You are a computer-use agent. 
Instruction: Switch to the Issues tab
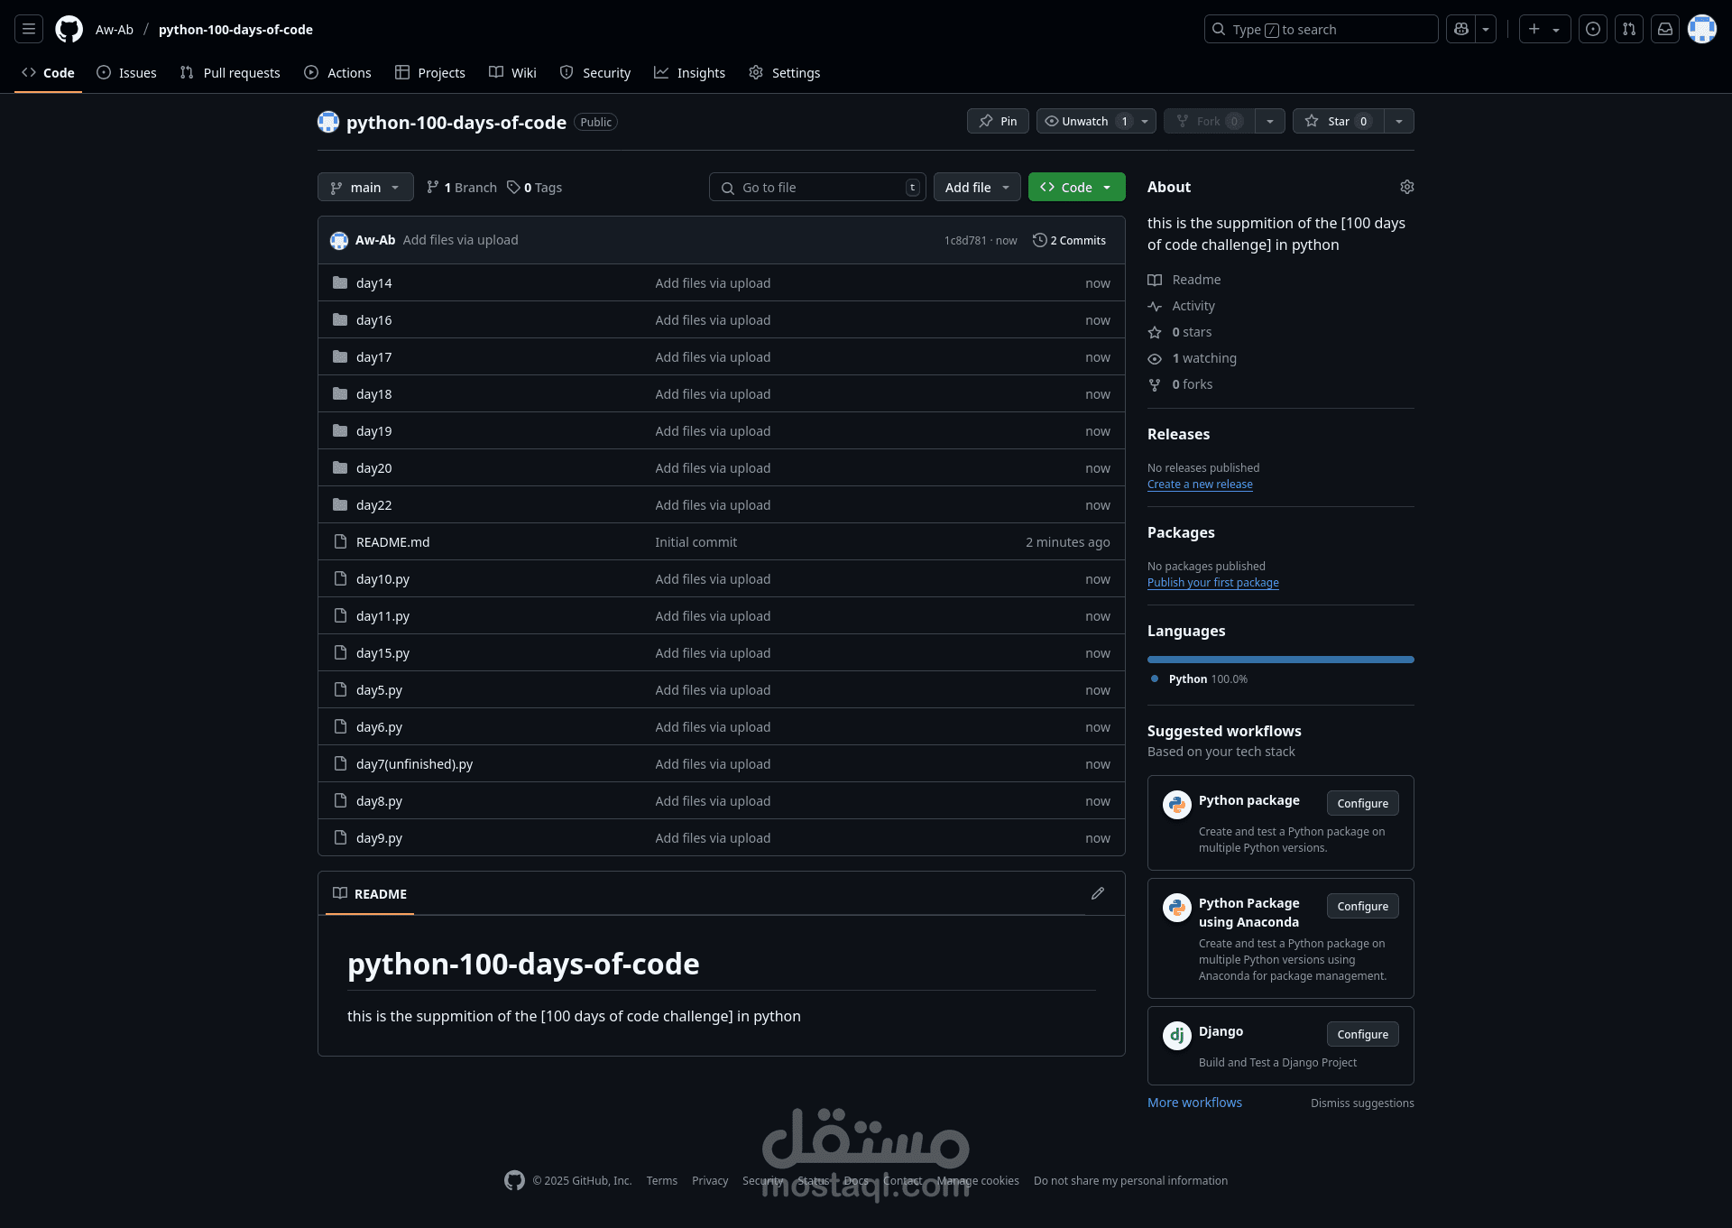click(x=126, y=72)
